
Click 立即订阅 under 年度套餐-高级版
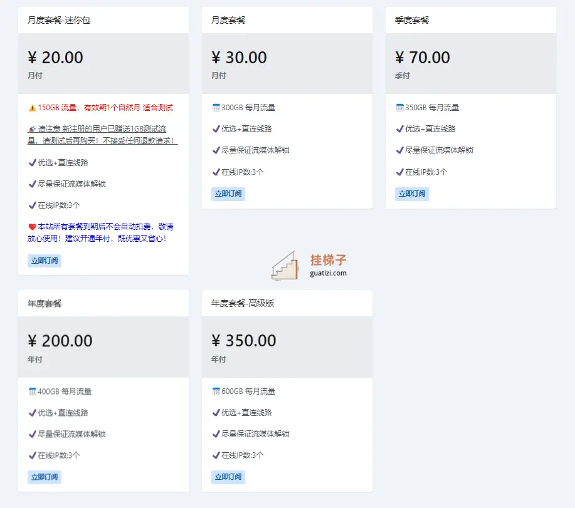click(228, 477)
